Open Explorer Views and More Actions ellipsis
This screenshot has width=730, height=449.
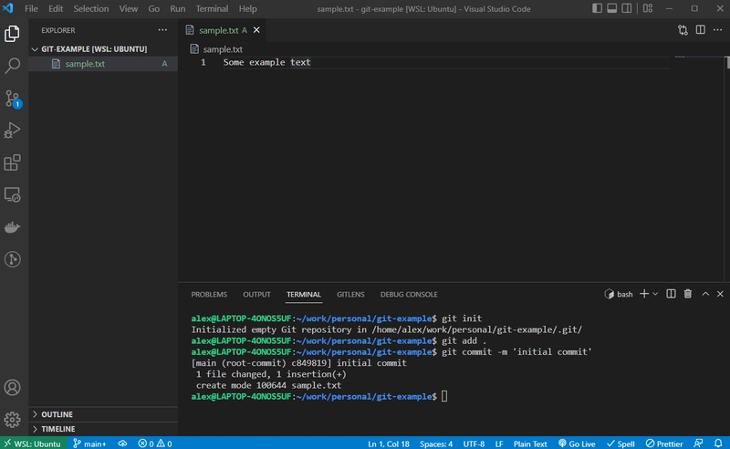click(162, 30)
